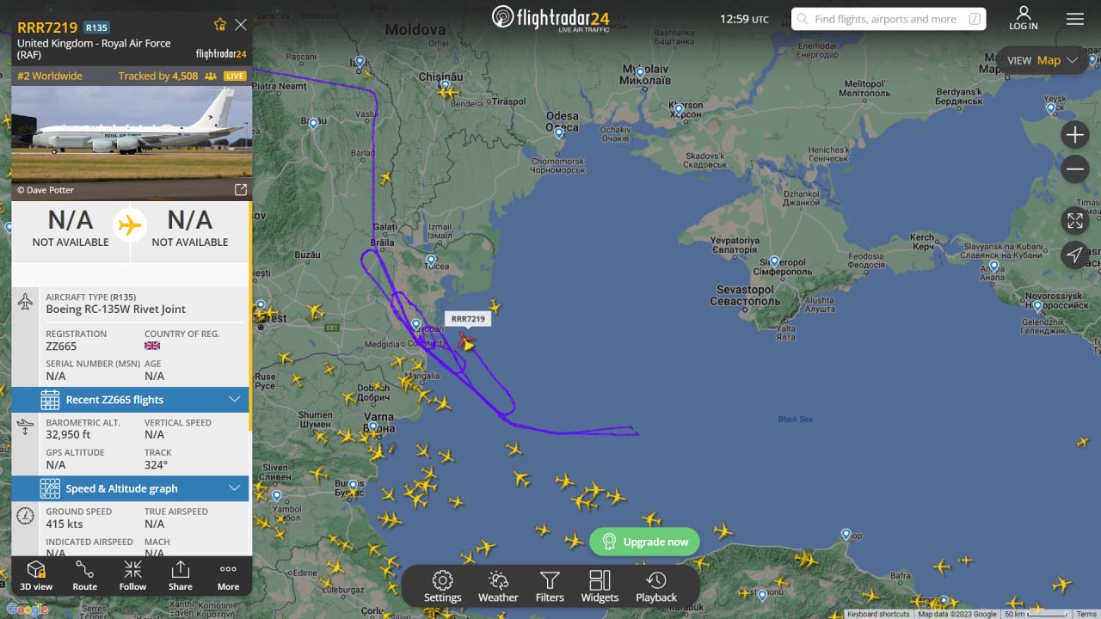Expand the Speed & Altitude graph section
This screenshot has width=1101, height=619.
(x=130, y=488)
